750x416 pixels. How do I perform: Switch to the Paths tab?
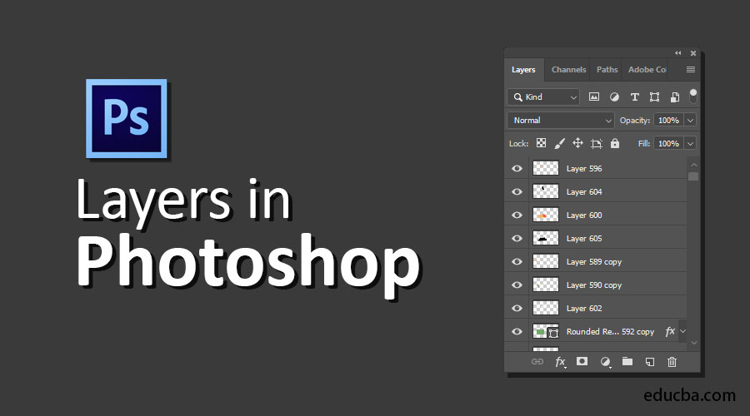tap(607, 70)
